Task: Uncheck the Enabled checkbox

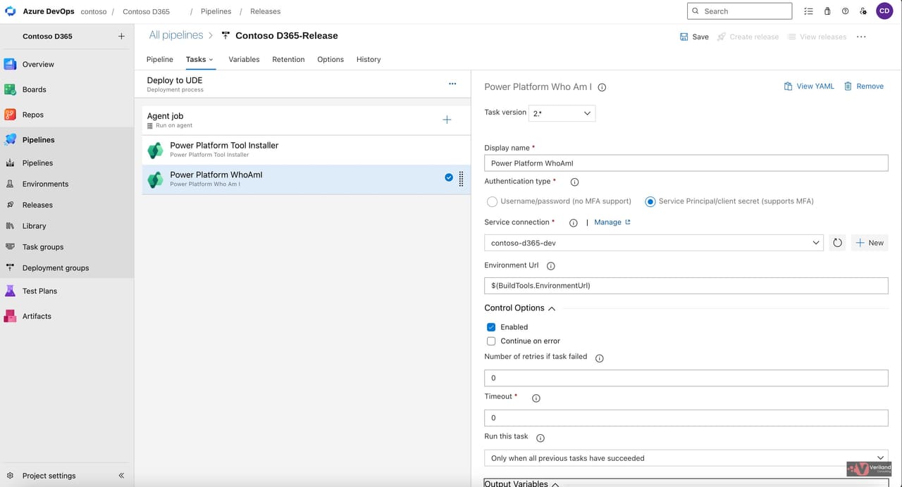Action: click(491, 327)
